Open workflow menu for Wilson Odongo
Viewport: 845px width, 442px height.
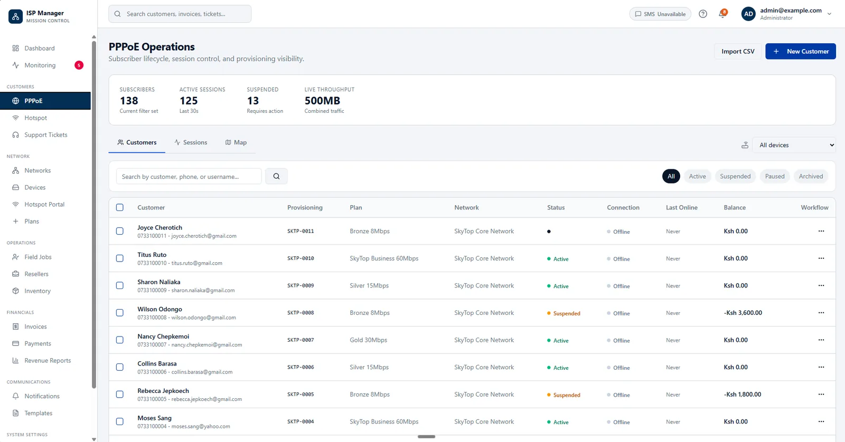pos(821,313)
